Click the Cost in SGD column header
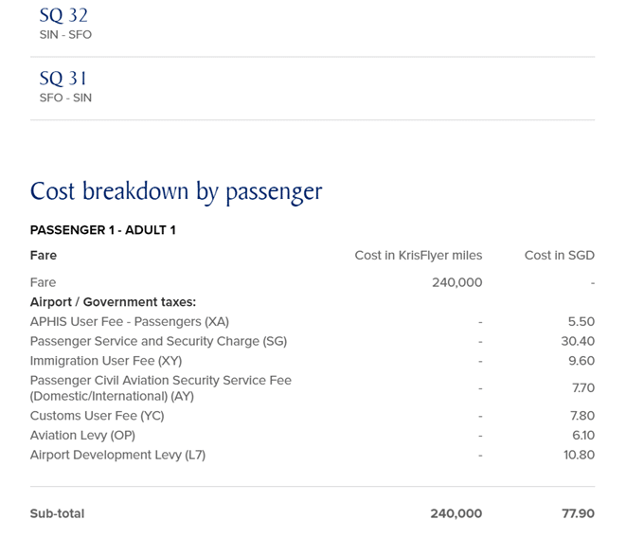Image resolution: width=626 pixels, height=538 pixels. click(560, 255)
